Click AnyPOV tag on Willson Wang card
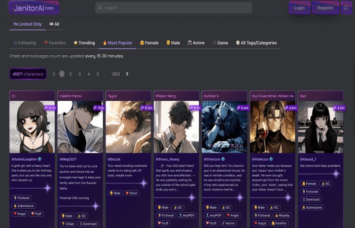 coord(187,215)
